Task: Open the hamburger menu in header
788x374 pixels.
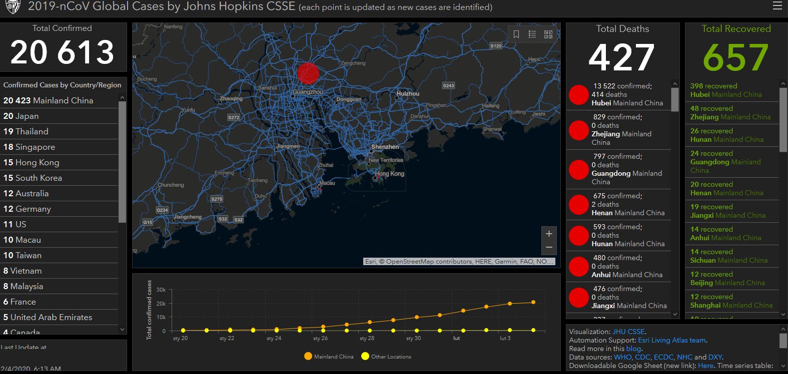Action: point(777,6)
